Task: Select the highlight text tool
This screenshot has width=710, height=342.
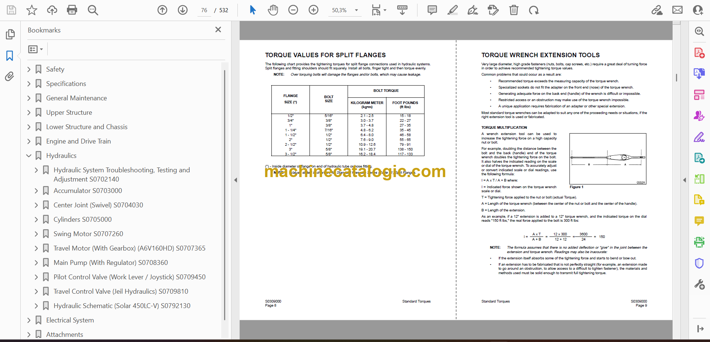Action: 452,10
